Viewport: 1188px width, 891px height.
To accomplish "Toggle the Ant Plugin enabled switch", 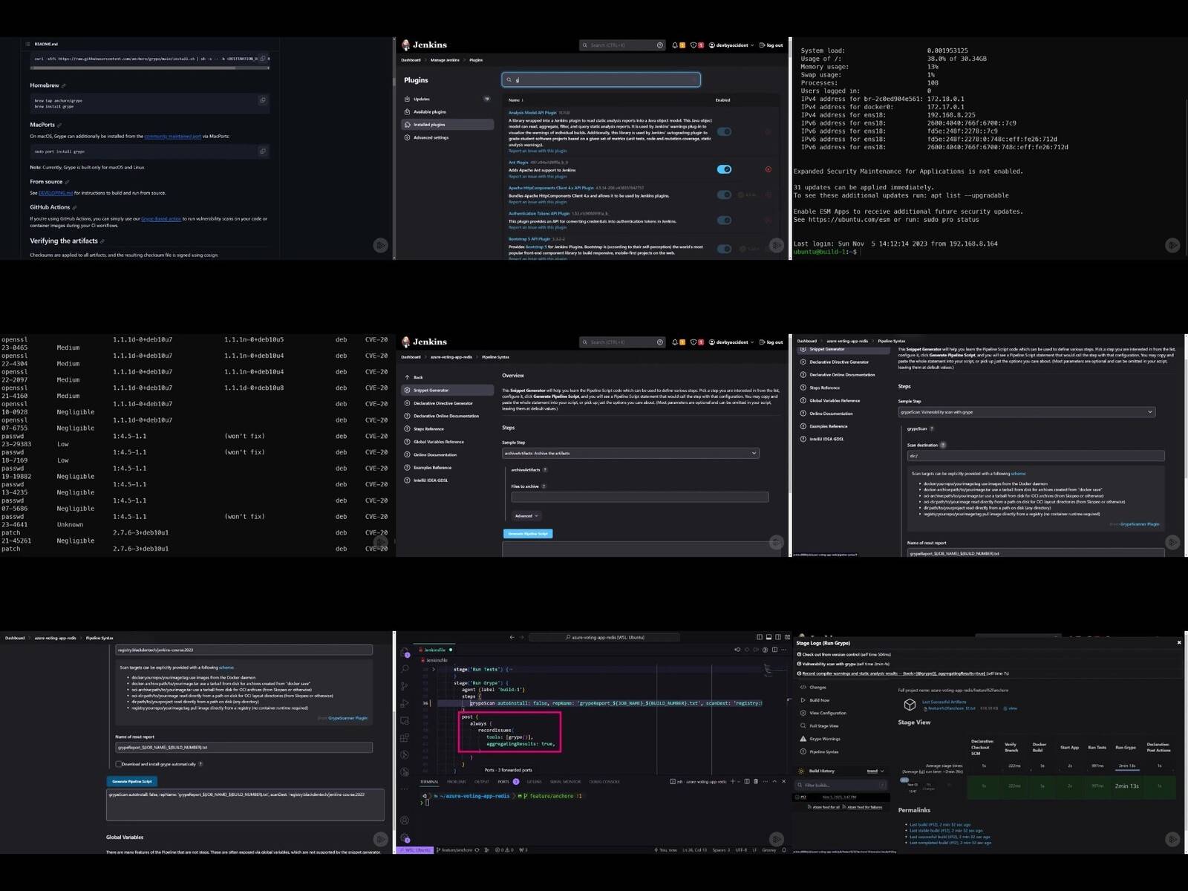I will (x=724, y=169).
